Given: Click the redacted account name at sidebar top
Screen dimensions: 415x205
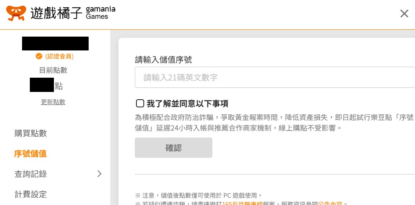Looking at the screenshot, I should (55, 44).
